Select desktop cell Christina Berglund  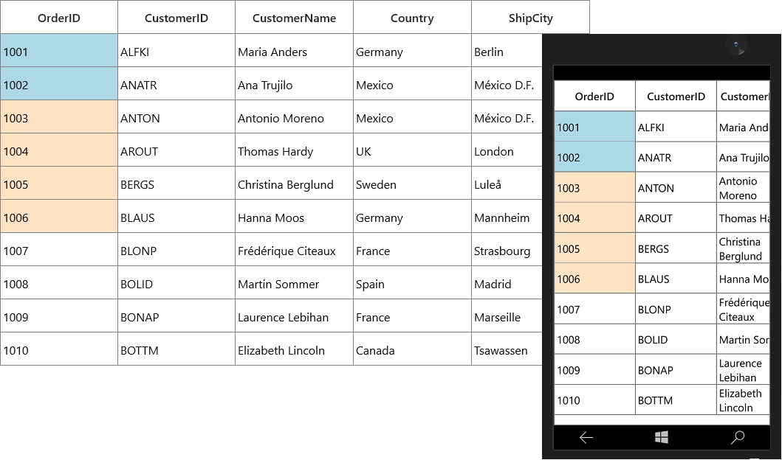coord(294,184)
